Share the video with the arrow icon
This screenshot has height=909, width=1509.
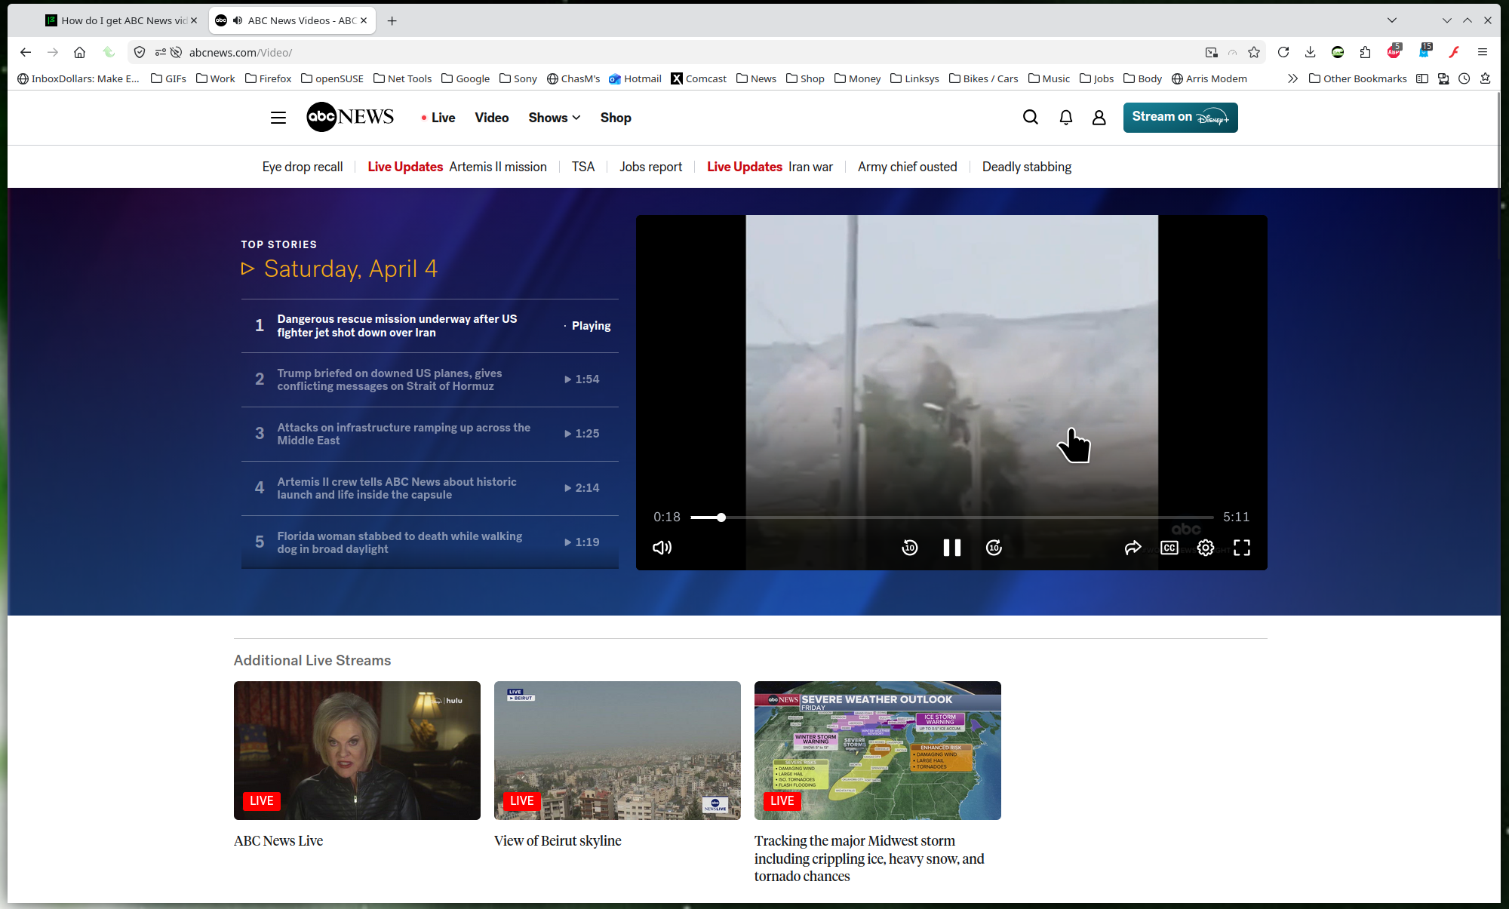(x=1133, y=548)
